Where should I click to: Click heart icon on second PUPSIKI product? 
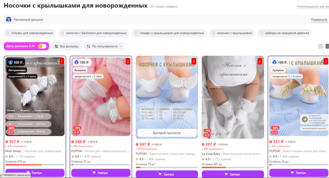[x=125, y=62]
